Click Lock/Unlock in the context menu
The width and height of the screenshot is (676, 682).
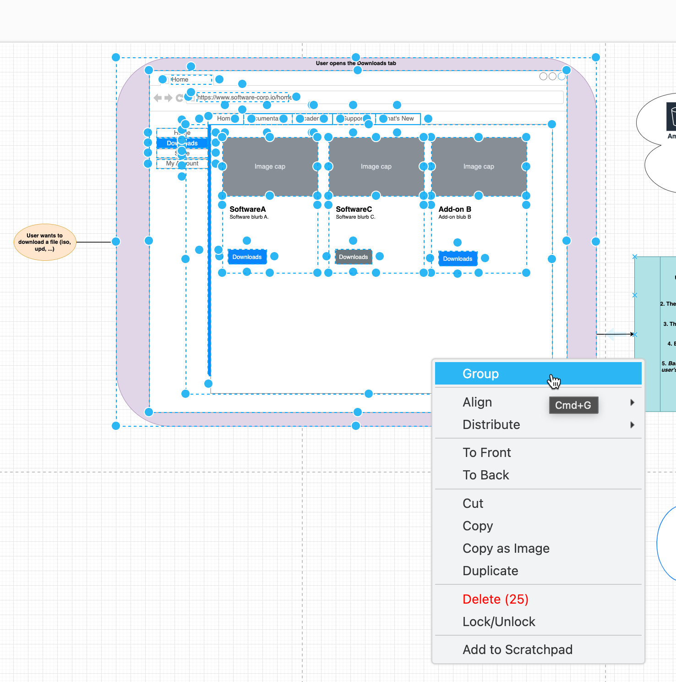499,621
